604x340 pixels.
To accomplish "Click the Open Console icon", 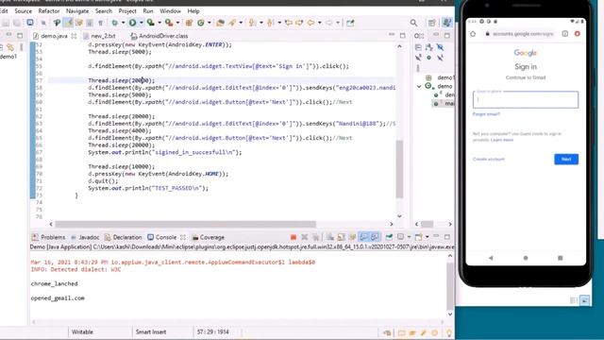I will point(418,237).
